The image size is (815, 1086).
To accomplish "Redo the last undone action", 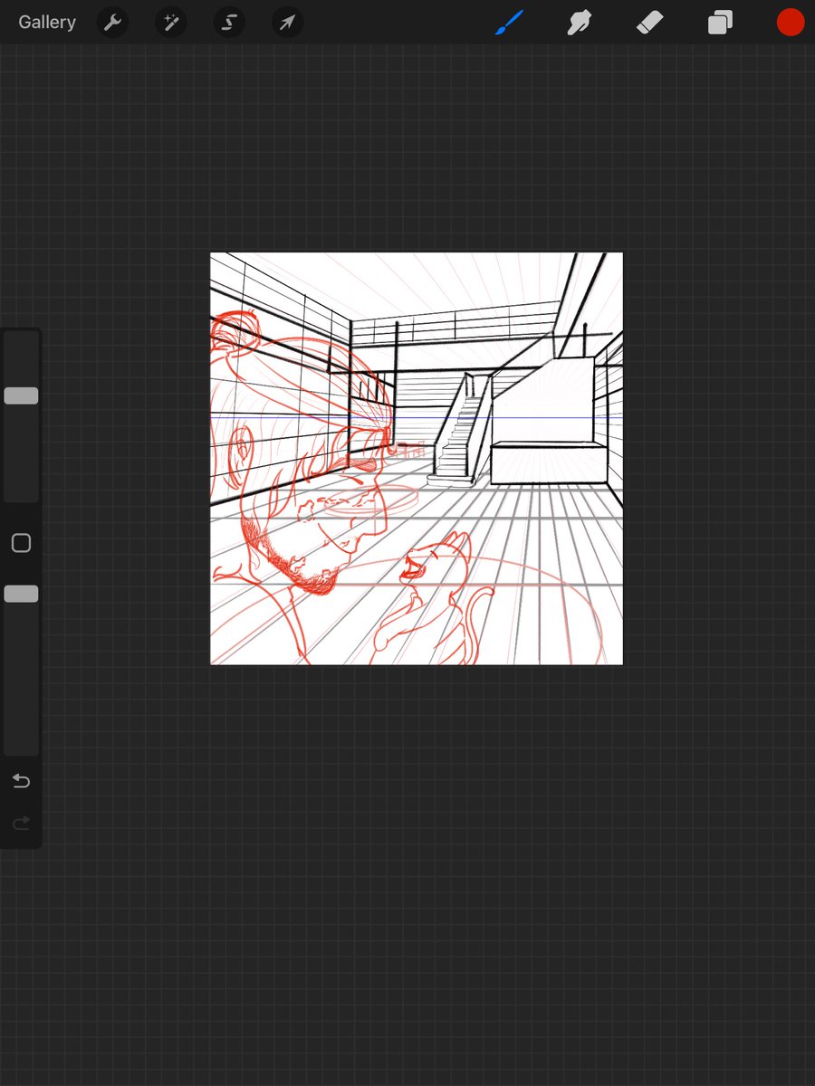I will click(x=21, y=823).
